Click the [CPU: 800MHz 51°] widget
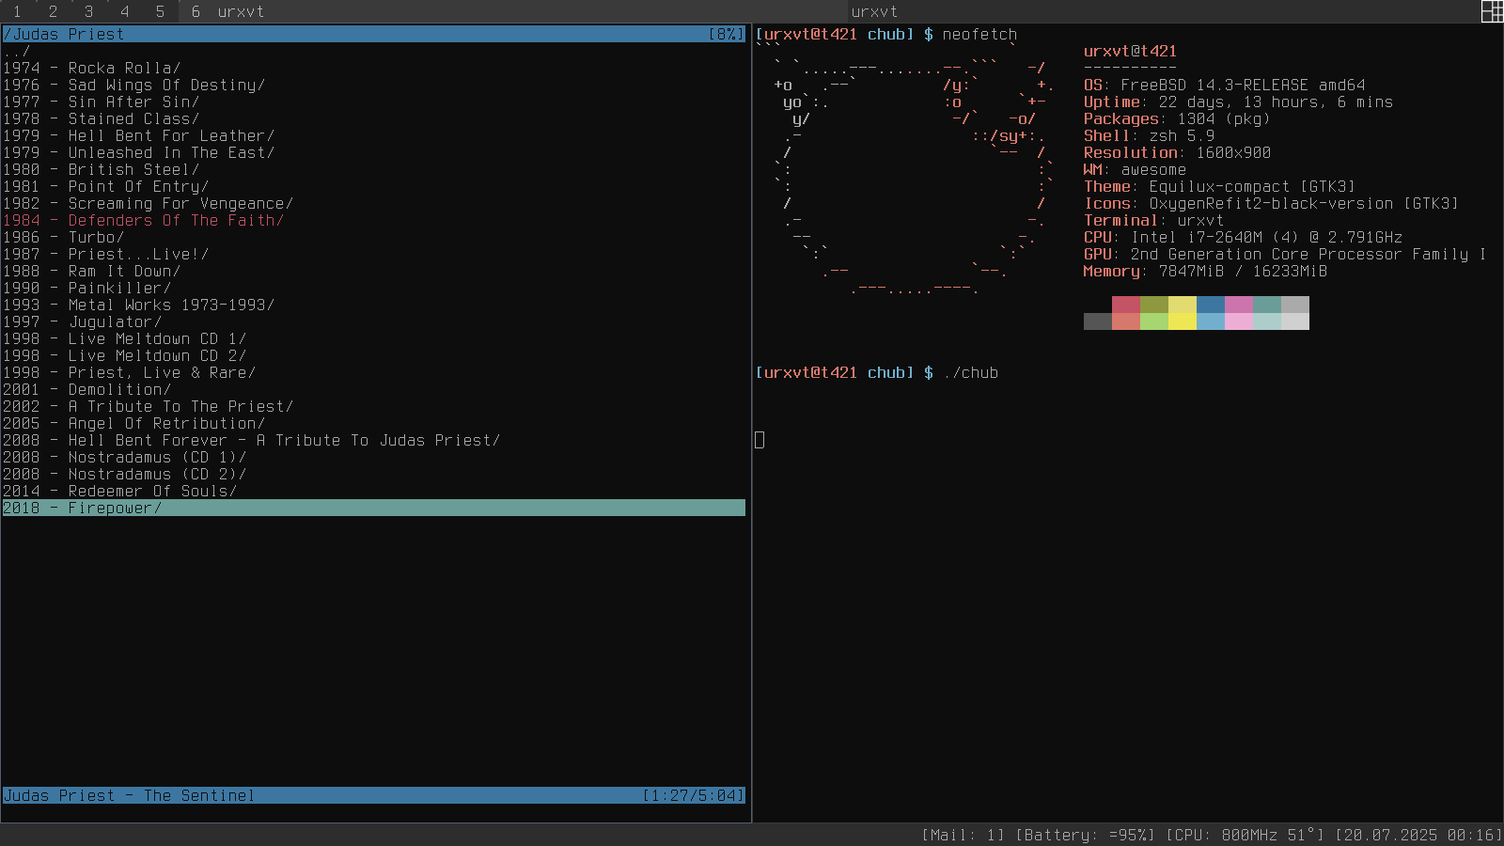 1245,835
